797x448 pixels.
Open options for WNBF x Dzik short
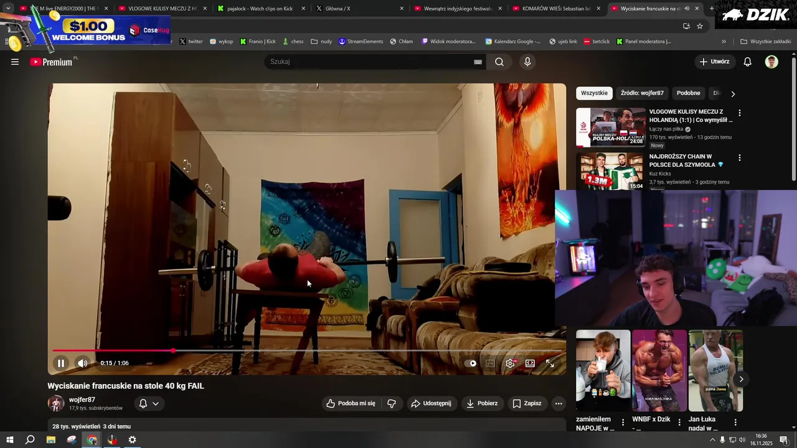coord(679,422)
